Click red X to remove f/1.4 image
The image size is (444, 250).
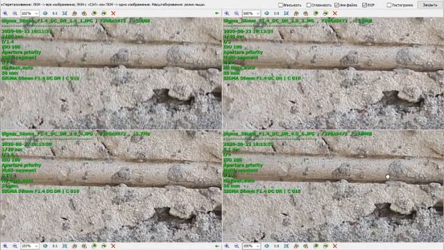(x=113, y=13)
